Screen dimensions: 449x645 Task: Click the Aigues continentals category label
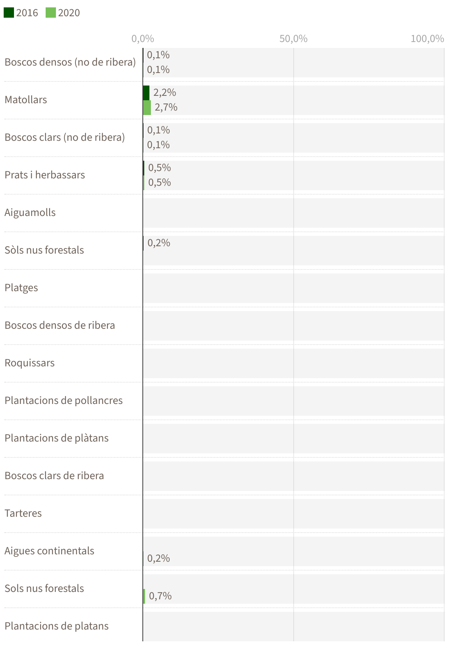pyautogui.click(x=49, y=551)
